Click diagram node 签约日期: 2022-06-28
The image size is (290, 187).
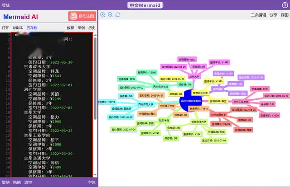(121, 117)
